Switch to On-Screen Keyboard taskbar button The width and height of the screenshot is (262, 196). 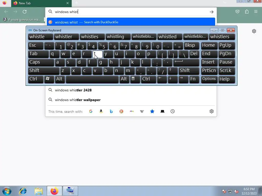point(70,191)
